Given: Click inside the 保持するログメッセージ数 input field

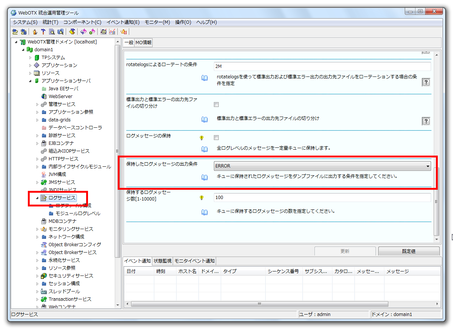Looking at the screenshot, I should coord(297,197).
